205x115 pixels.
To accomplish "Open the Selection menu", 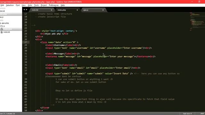I will (x=10, y=5).
